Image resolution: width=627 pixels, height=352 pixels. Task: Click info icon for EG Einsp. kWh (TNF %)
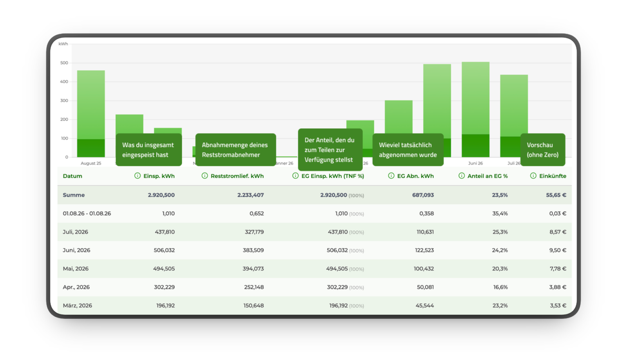[295, 176]
